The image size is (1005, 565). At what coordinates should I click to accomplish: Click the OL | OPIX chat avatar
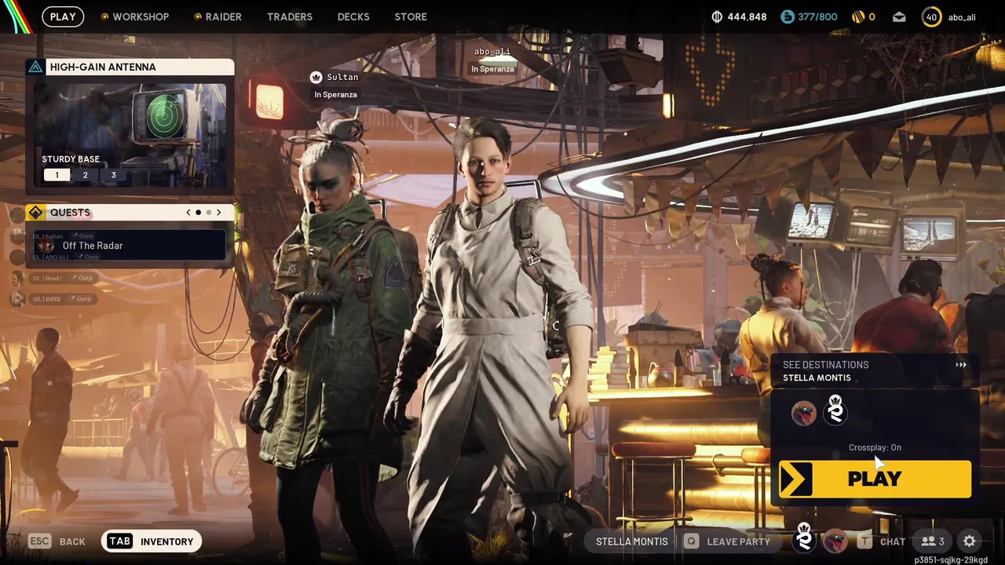(16, 299)
